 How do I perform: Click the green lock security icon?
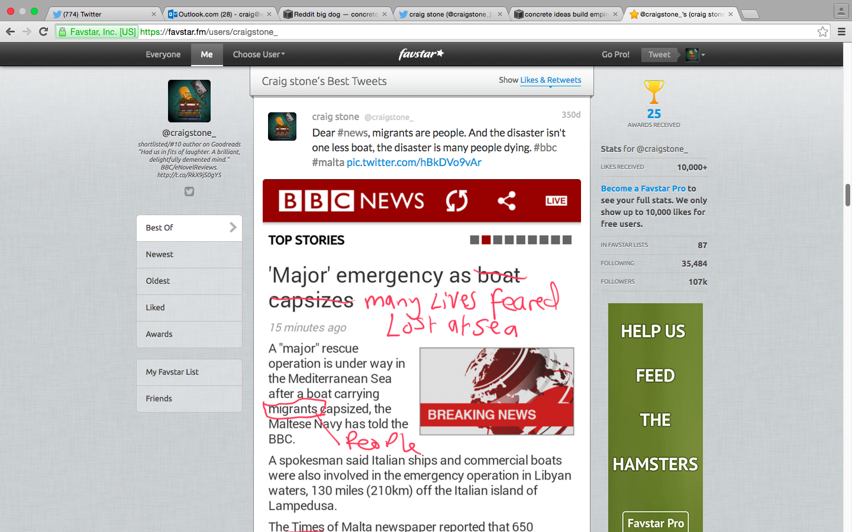(62, 32)
